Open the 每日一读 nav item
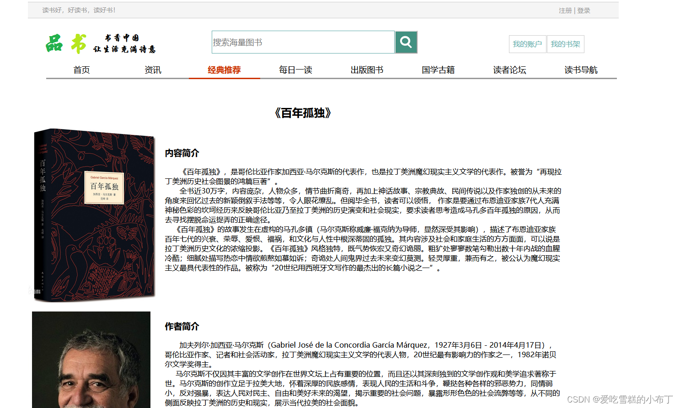 [295, 70]
